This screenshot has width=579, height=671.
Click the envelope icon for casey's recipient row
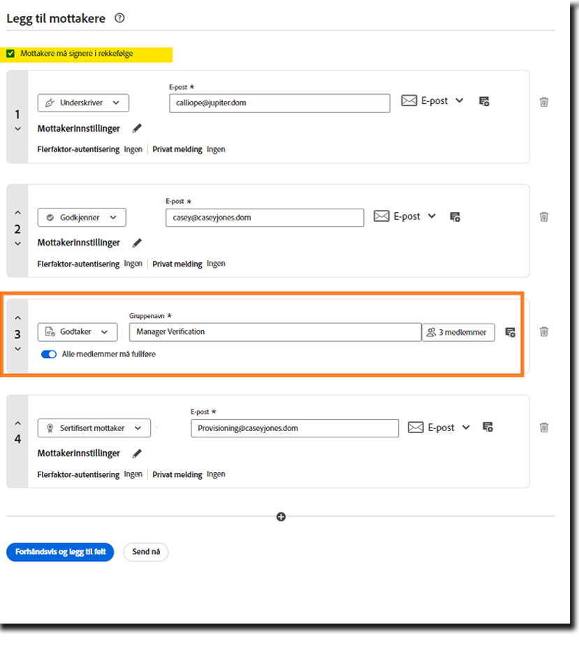(x=381, y=216)
